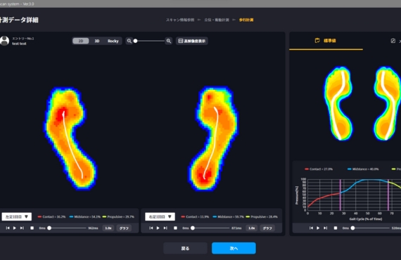Go to the middle 計測 breadcrumb step
The image size is (401, 260).
(217, 20)
